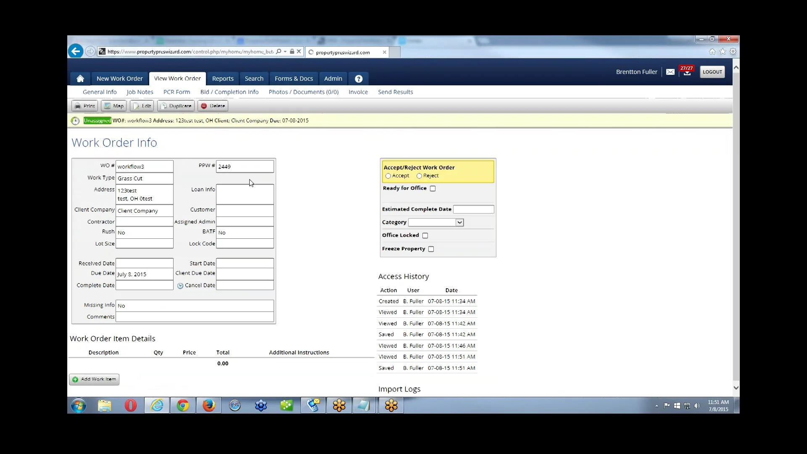Click the help question mark icon
Image resolution: width=807 pixels, height=454 pixels.
[359, 78]
